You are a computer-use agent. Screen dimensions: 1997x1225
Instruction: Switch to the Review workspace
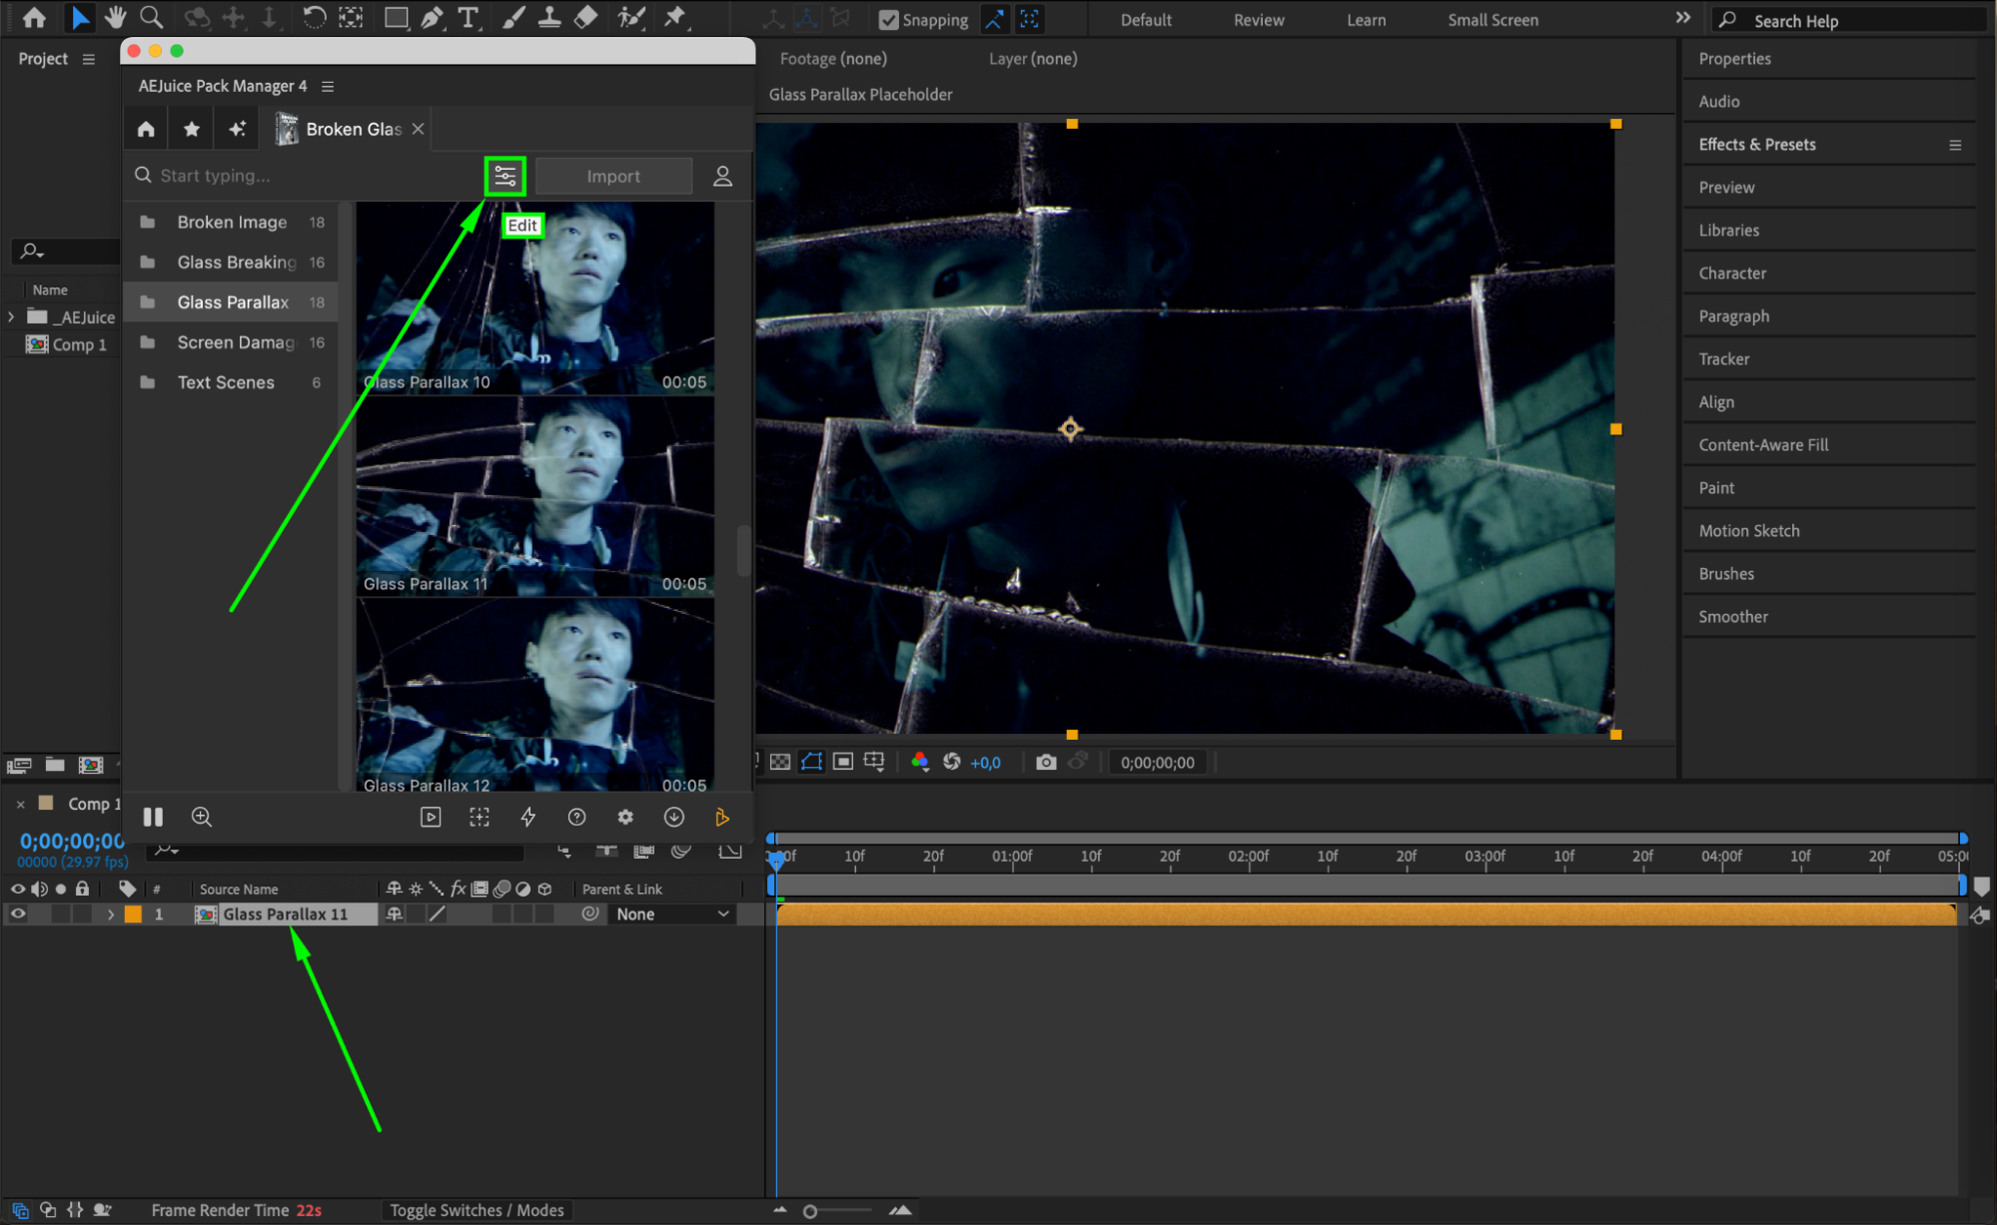[1258, 19]
